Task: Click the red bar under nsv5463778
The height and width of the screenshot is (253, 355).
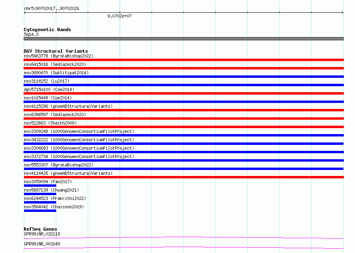Action: pyautogui.click(x=183, y=60)
